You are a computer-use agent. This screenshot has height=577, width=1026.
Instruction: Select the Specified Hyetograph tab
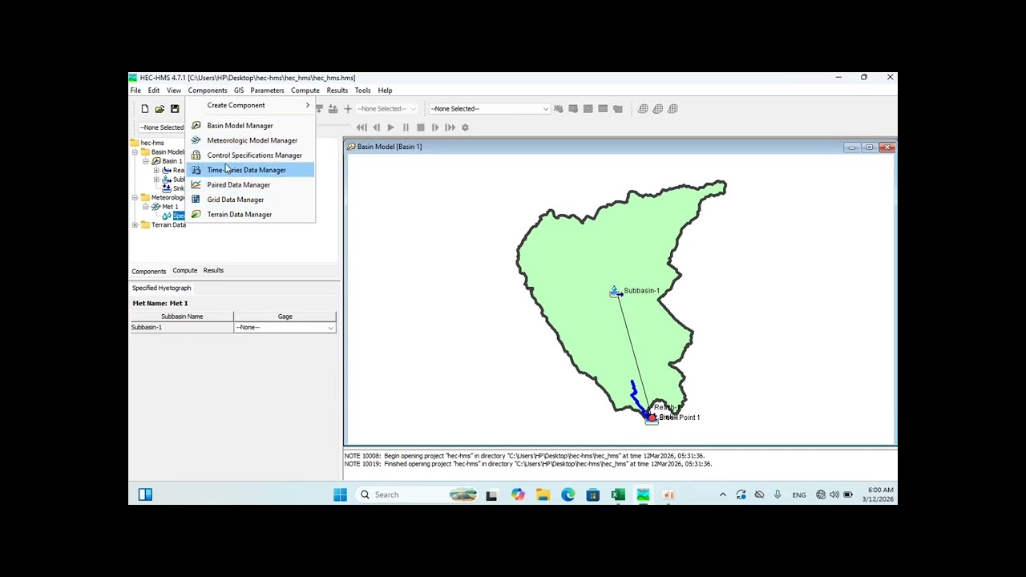(x=162, y=288)
